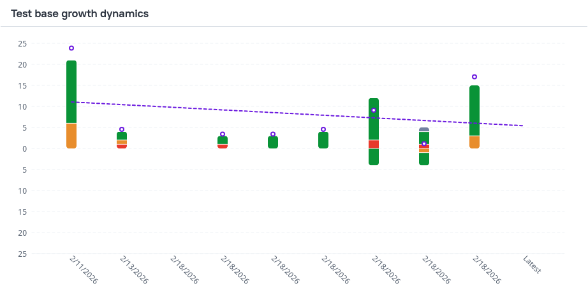Select the circle marker overlapping the second-to-last bar
Image resolution: width=588 pixels, height=302 pixels.
[x=424, y=143]
